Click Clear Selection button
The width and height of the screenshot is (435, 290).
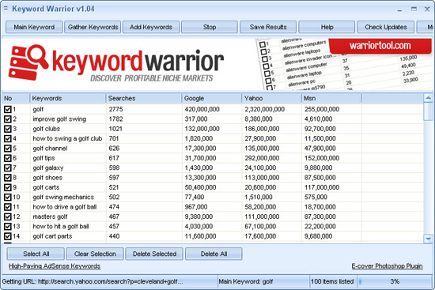coord(95,254)
